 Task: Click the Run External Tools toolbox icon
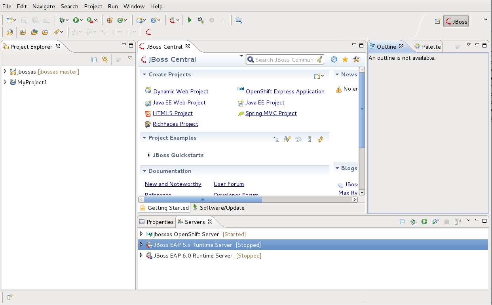coord(90,20)
